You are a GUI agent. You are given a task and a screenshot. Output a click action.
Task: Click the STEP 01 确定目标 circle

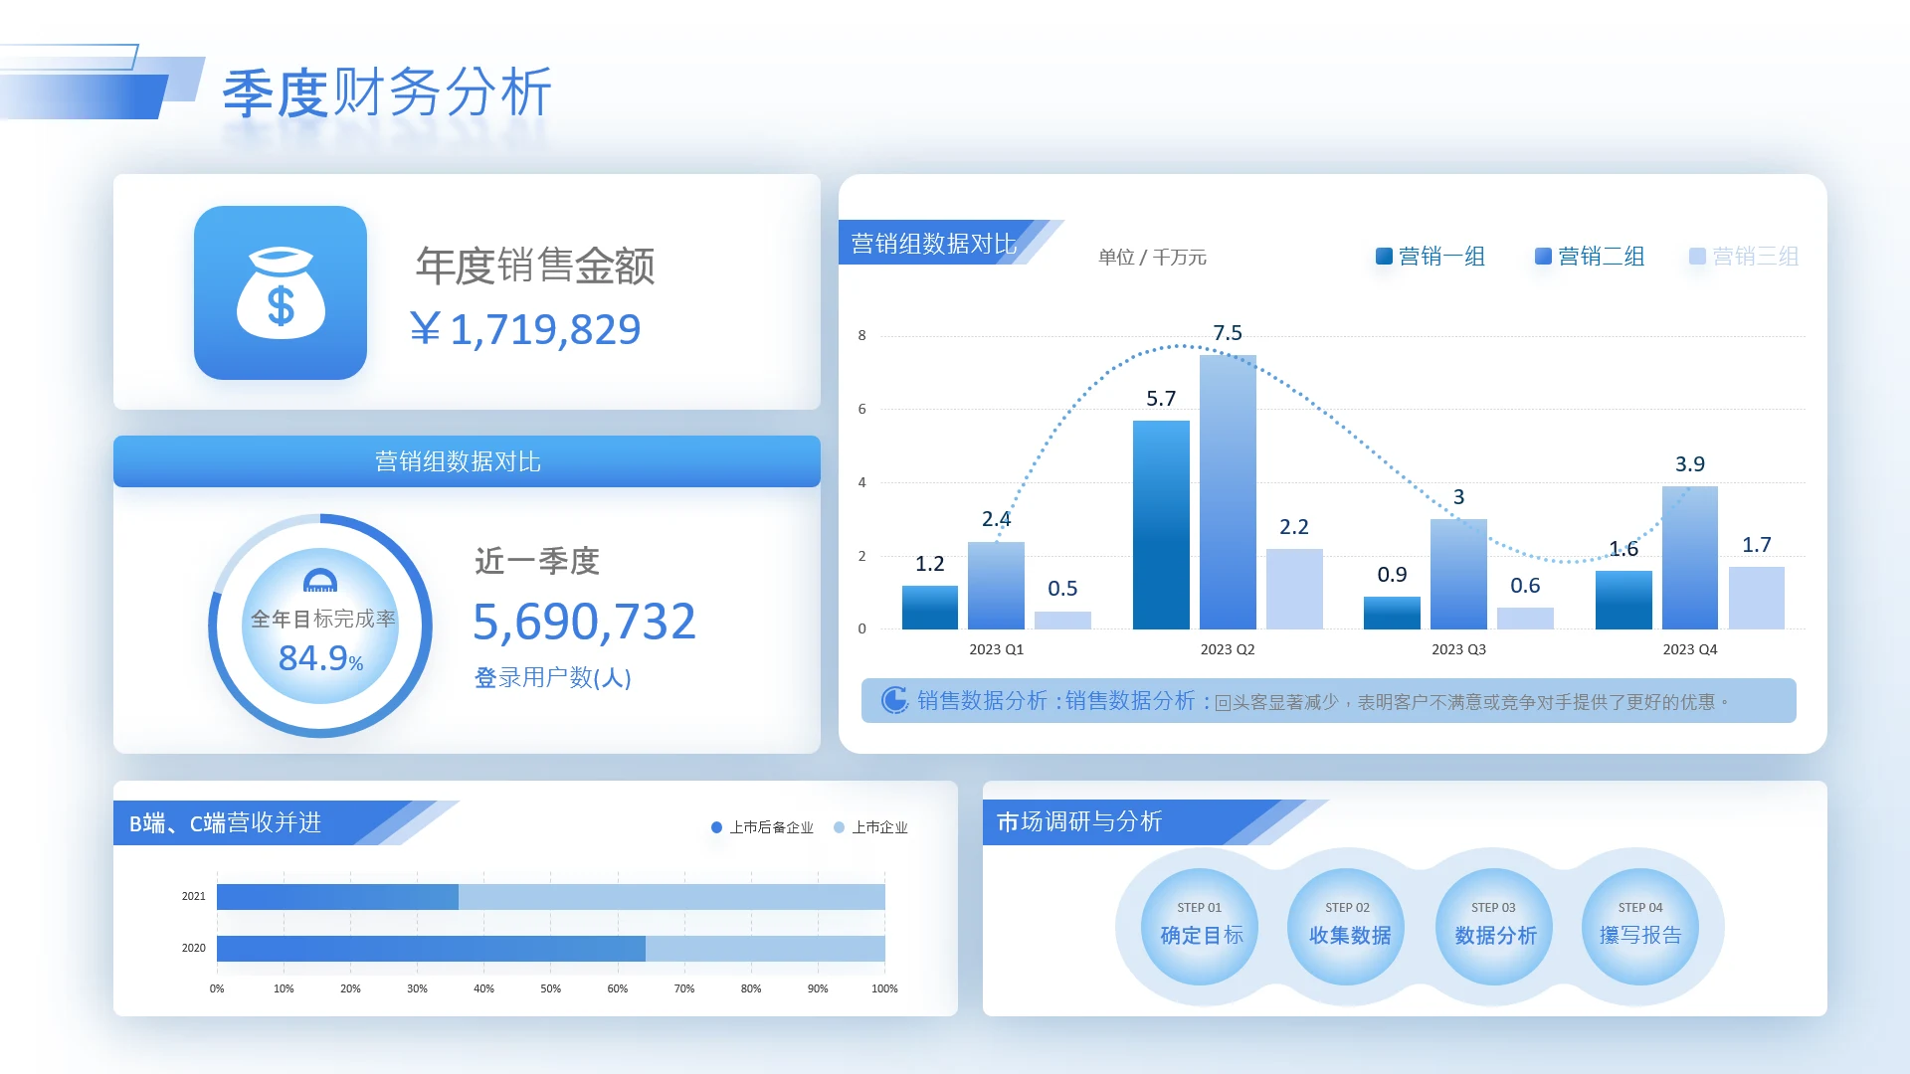1200,926
